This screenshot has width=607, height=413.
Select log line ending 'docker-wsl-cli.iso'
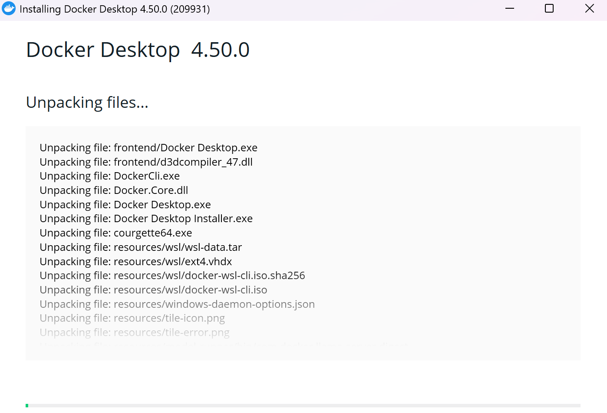[x=153, y=290]
